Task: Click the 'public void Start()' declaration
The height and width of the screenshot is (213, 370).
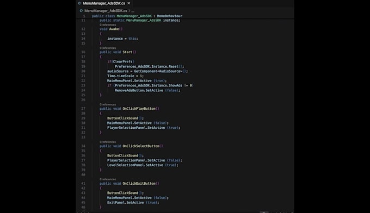Action: tap(118, 52)
